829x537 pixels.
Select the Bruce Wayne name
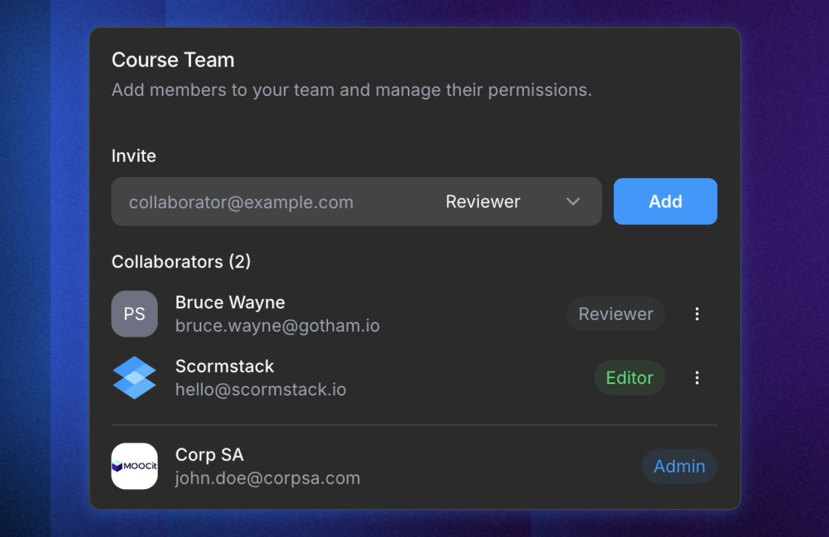coord(230,302)
